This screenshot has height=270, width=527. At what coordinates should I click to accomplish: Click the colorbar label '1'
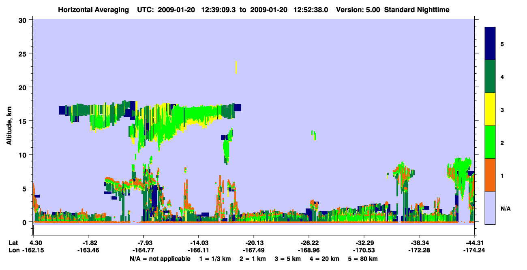(x=502, y=175)
